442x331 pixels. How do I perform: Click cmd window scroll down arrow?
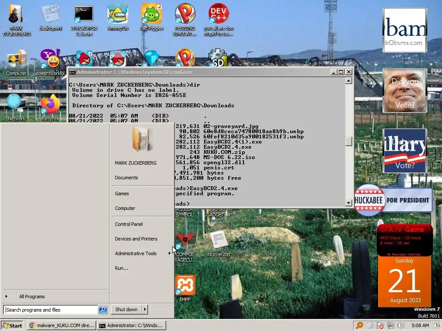(349, 203)
